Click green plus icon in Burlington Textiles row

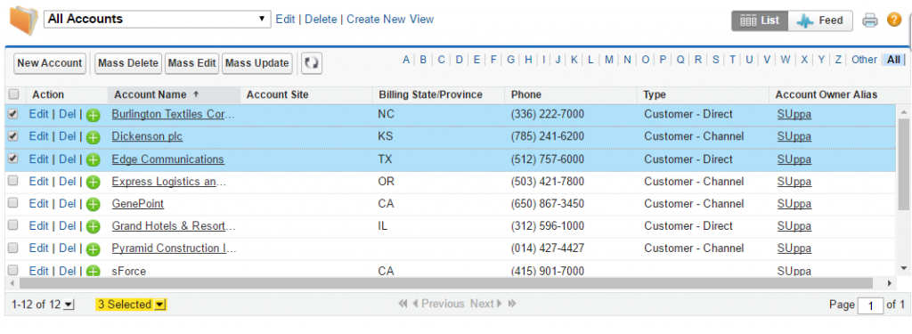[93, 115]
